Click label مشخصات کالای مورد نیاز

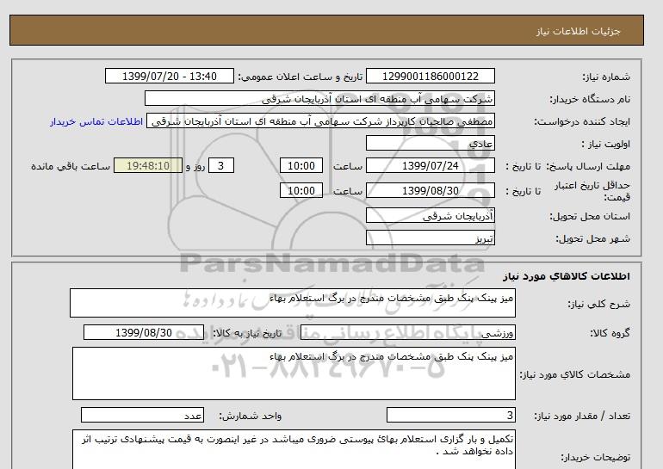[574, 374]
